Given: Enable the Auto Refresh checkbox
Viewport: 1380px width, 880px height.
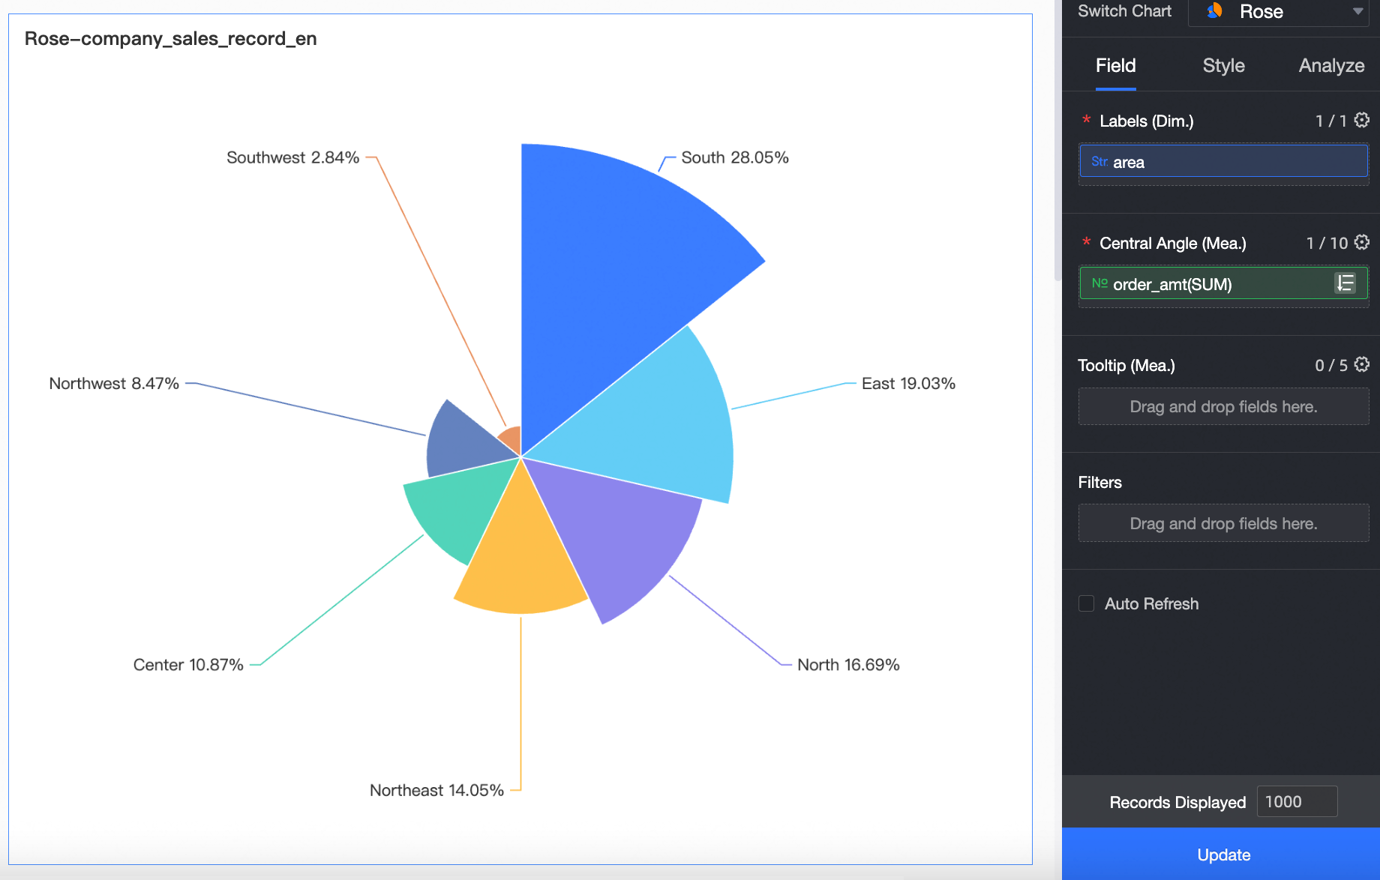Looking at the screenshot, I should [1086, 603].
